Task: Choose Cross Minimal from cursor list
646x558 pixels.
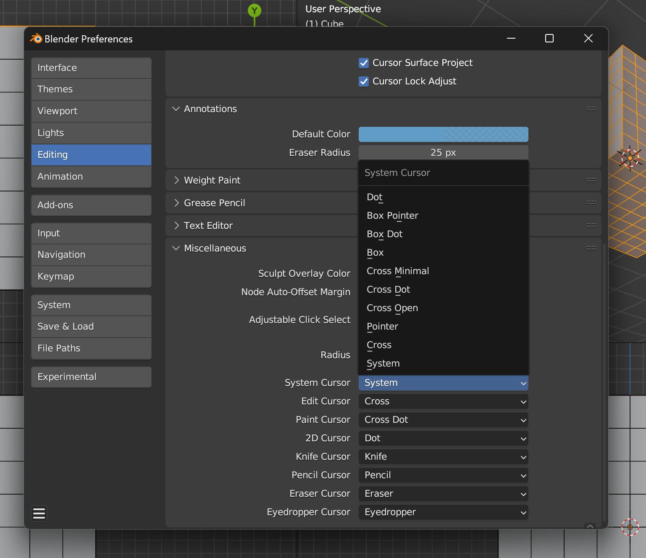Action: 398,271
